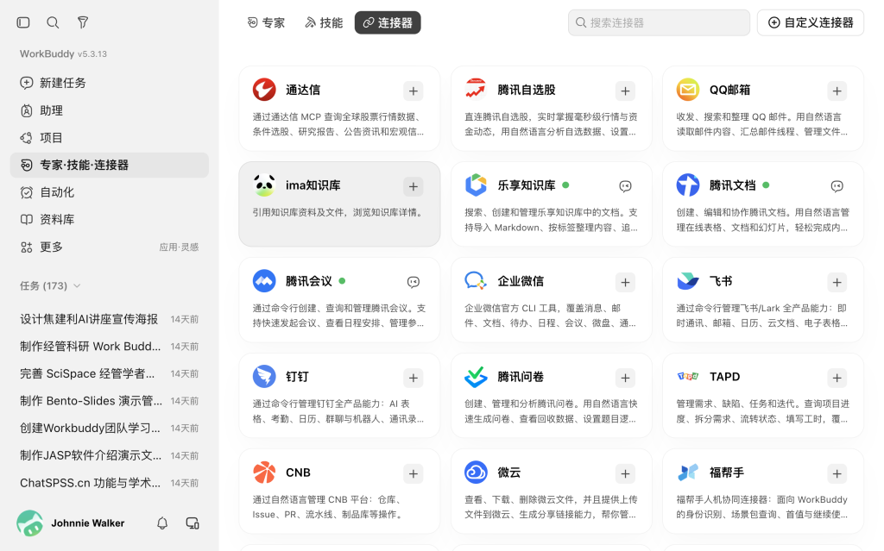Add the 微云 connector
Viewport: 884px width, 551px height.
(x=625, y=473)
